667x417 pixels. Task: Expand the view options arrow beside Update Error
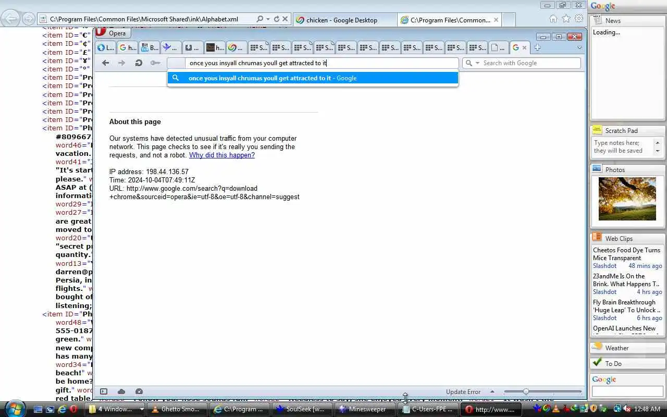pyautogui.click(x=492, y=391)
